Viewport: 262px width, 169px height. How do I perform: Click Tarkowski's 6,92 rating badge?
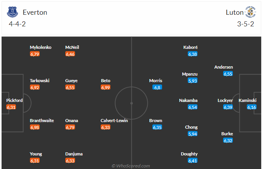pos(35,88)
